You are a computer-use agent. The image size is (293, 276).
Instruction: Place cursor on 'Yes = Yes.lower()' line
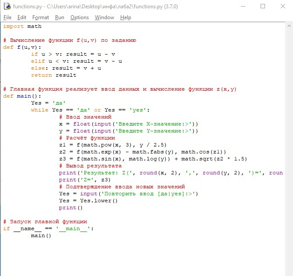pyautogui.click(x=88, y=201)
